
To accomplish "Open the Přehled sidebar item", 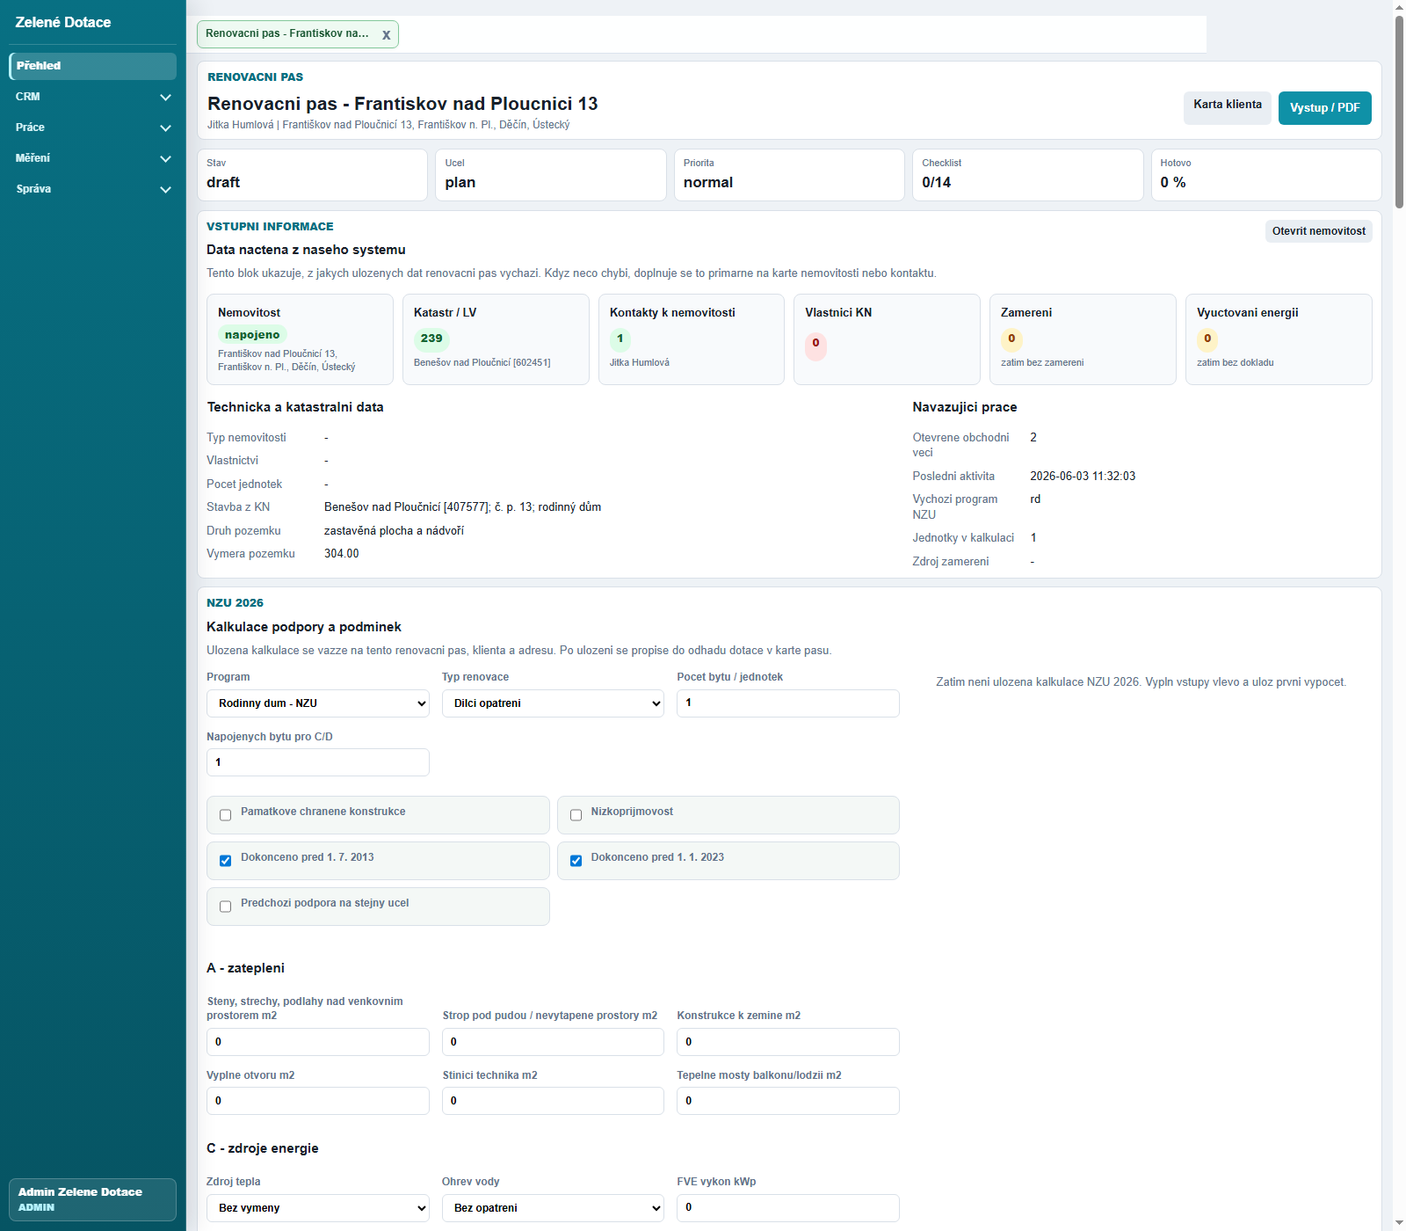I will pos(92,66).
